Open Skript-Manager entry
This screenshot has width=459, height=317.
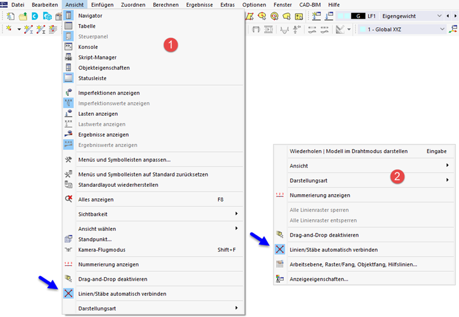pyautogui.click(x=153, y=57)
